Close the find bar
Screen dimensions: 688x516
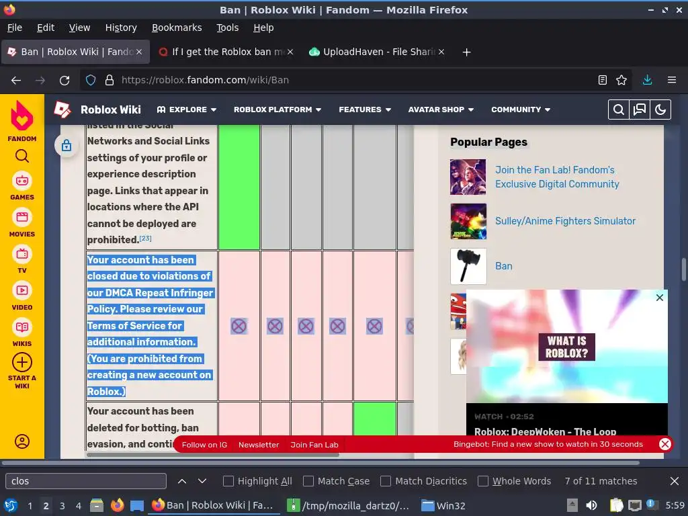(675, 481)
